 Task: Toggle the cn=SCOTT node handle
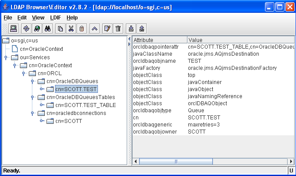42,121
